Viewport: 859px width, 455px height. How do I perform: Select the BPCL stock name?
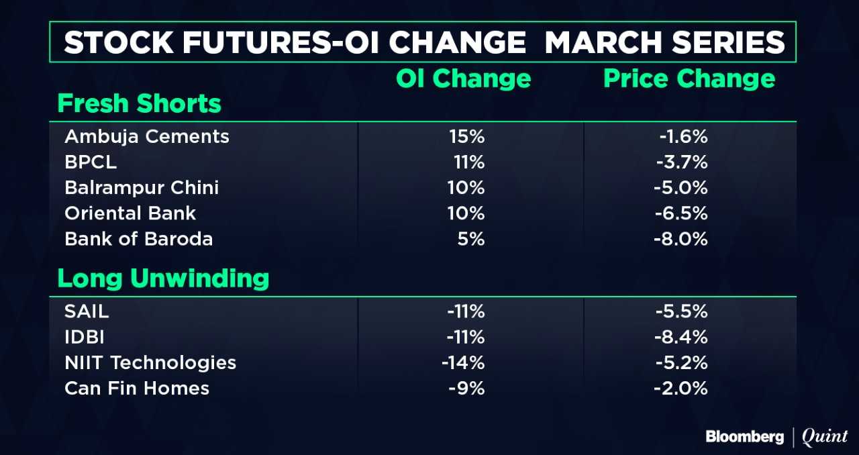pyautogui.click(x=91, y=162)
